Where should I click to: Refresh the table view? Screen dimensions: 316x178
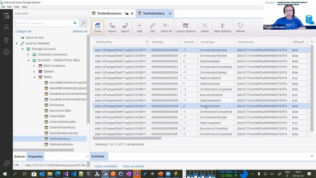240,27
